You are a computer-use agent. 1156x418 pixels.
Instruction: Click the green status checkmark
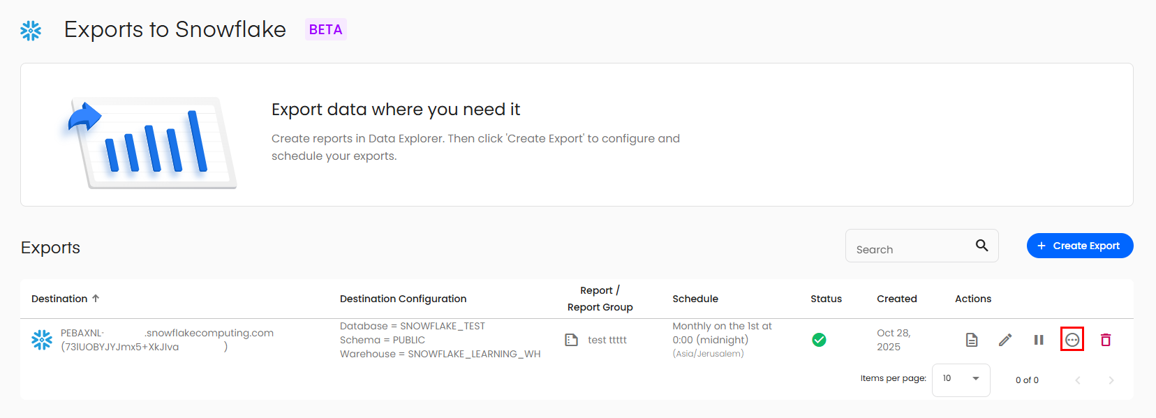coord(819,340)
